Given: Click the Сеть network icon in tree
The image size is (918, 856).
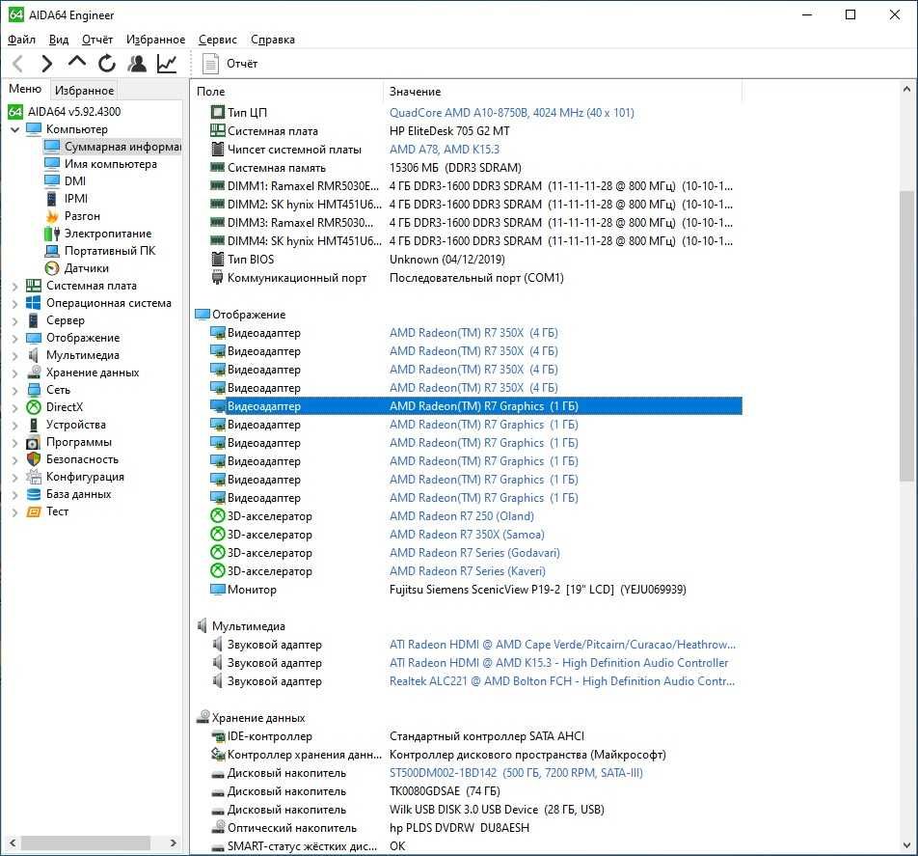Looking at the screenshot, I should pos(34,390).
